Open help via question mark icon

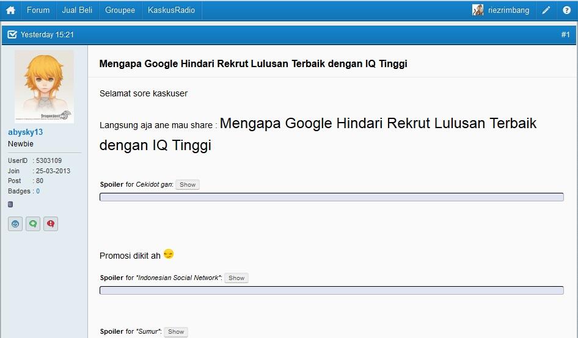[566, 10]
